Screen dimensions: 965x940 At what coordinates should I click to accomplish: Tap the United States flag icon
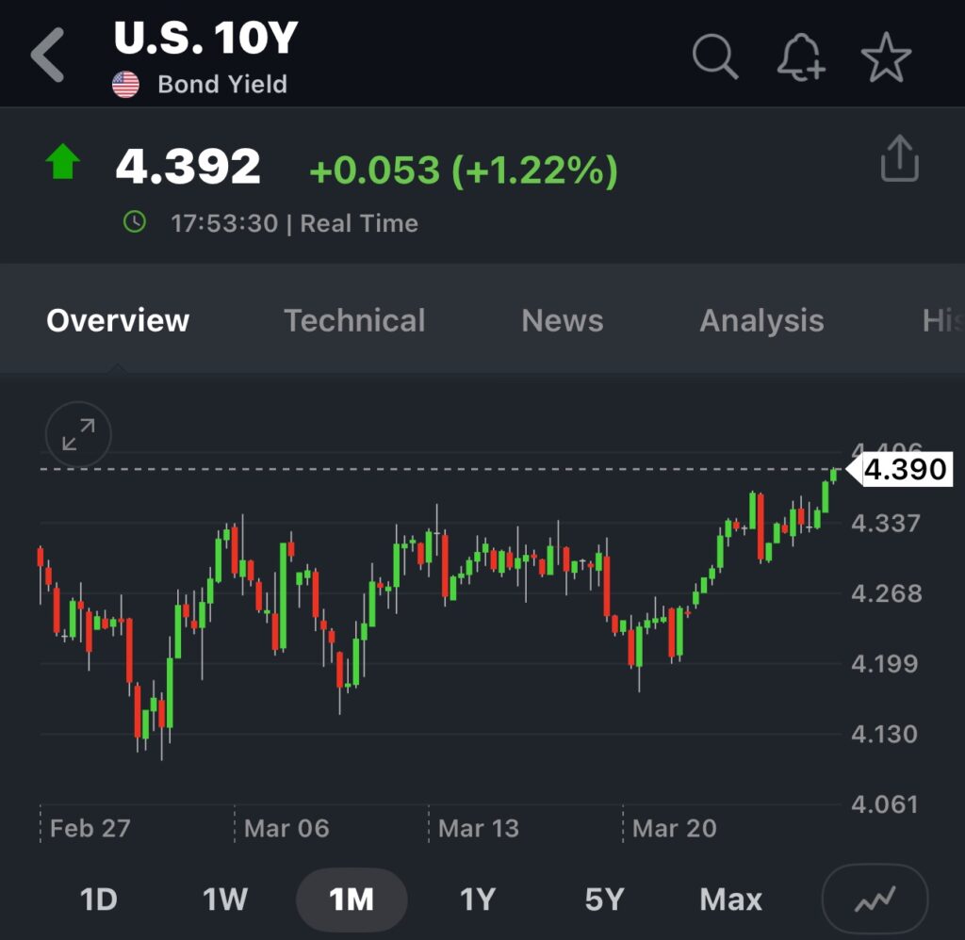coord(125,85)
